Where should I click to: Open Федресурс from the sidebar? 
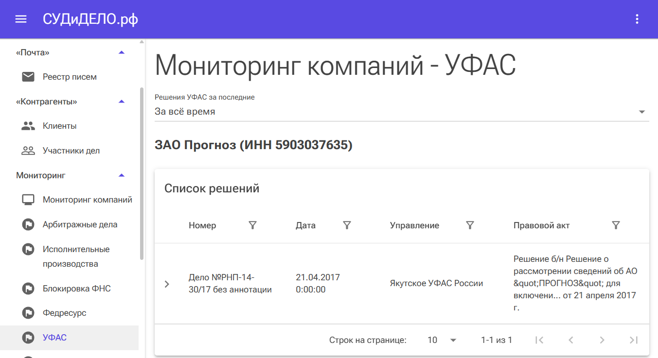(x=64, y=313)
